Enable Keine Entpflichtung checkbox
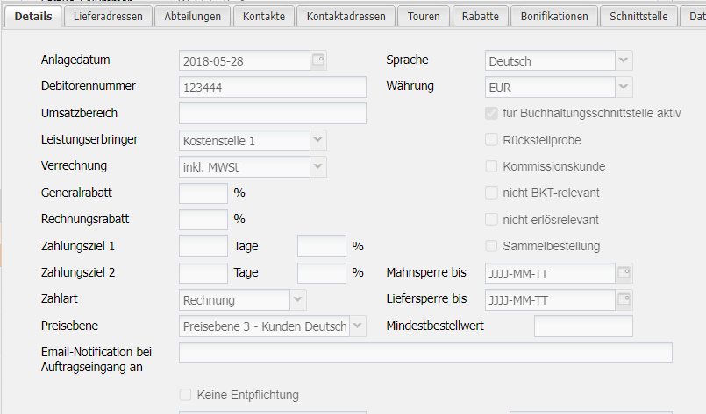 point(185,395)
